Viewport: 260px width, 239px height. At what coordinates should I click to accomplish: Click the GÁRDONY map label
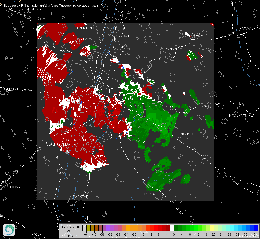point(12,187)
